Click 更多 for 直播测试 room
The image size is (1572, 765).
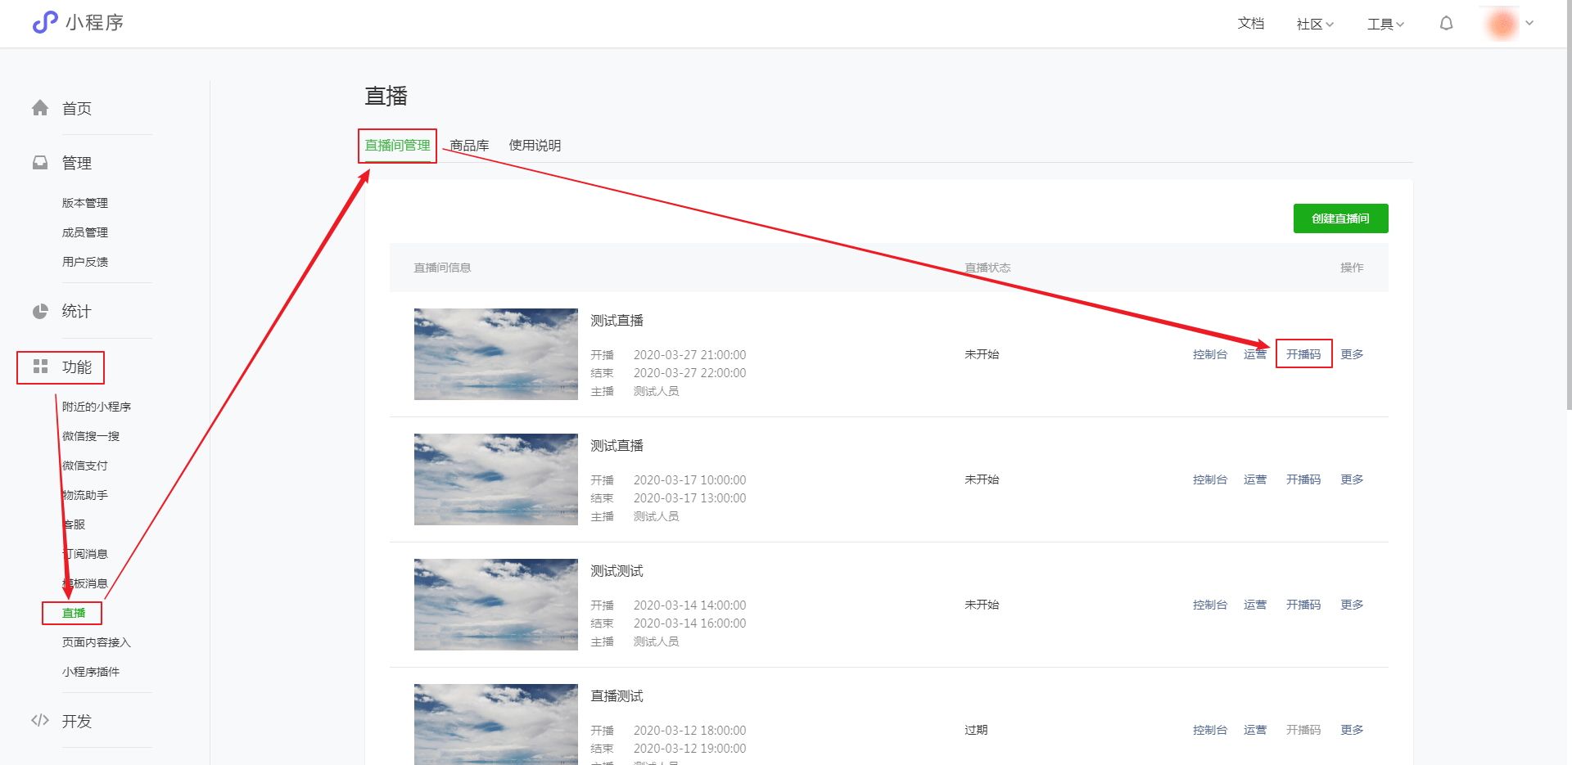coord(1352,730)
